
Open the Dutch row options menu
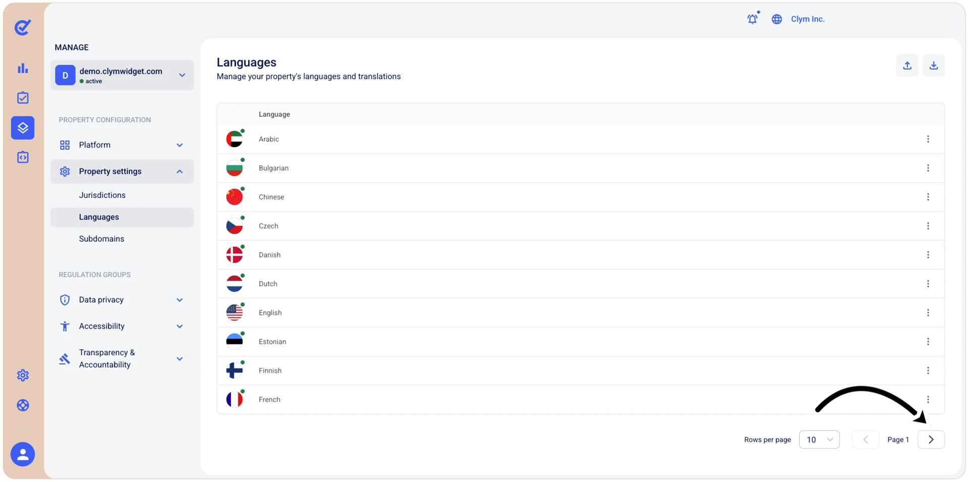coord(928,284)
